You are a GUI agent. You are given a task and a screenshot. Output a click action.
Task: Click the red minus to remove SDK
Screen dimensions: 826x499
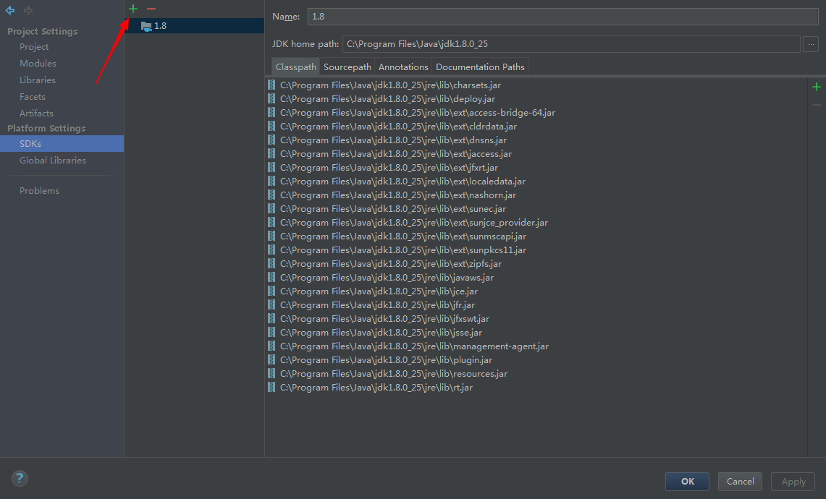click(151, 9)
